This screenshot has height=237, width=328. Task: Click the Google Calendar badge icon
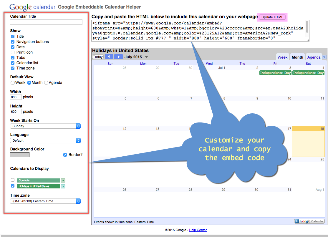pyautogui.click(x=309, y=221)
